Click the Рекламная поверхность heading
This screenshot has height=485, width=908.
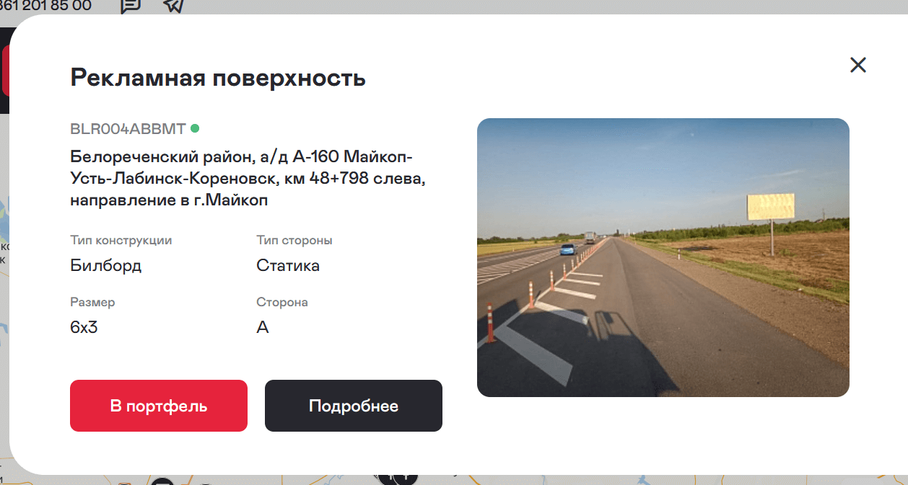218,77
